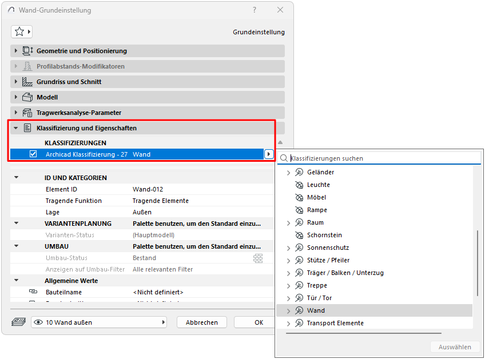Click the vertical scrollbar of classification list
485x359 pixels.
point(478,263)
